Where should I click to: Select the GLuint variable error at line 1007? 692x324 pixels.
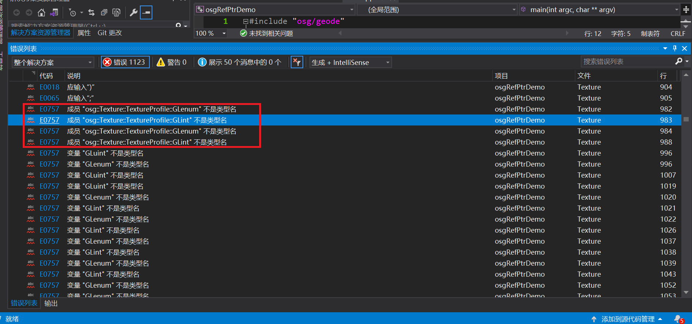[x=345, y=175]
